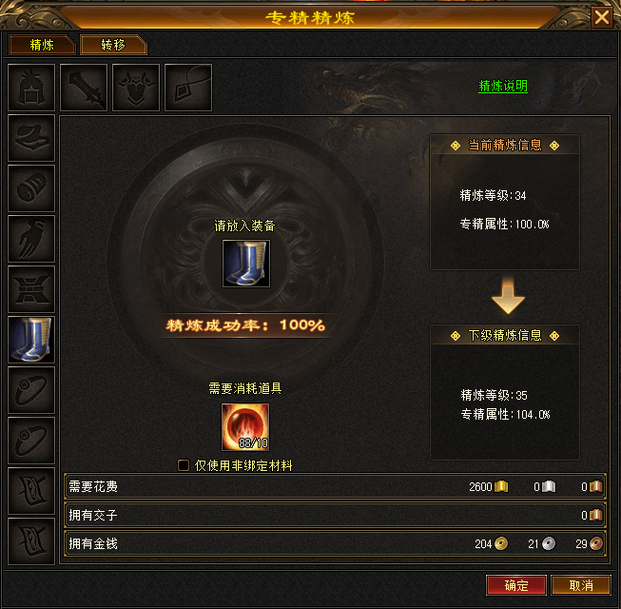Select the weapon equipment slot
The height and width of the screenshot is (609, 621).
84,88
